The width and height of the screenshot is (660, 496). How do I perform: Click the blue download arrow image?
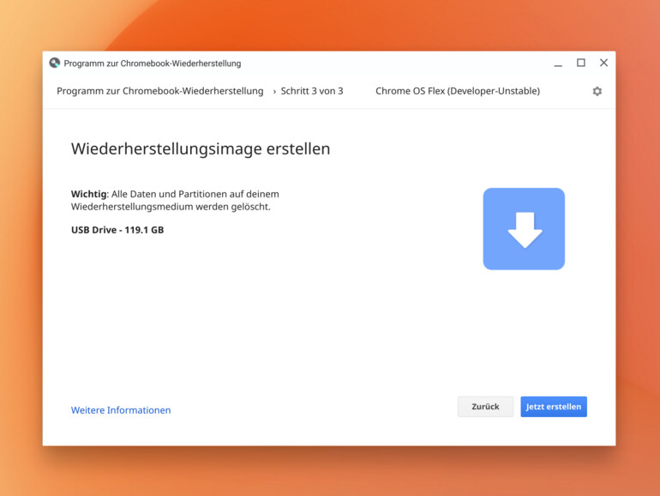pos(524,229)
